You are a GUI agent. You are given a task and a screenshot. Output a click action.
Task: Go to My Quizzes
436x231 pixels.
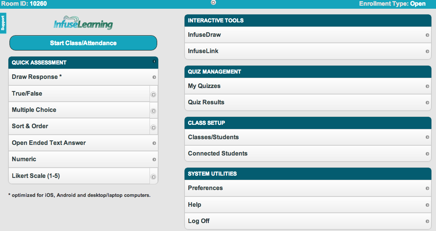(x=308, y=86)
